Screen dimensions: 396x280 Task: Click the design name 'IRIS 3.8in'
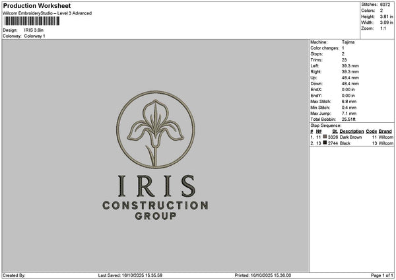34,30
